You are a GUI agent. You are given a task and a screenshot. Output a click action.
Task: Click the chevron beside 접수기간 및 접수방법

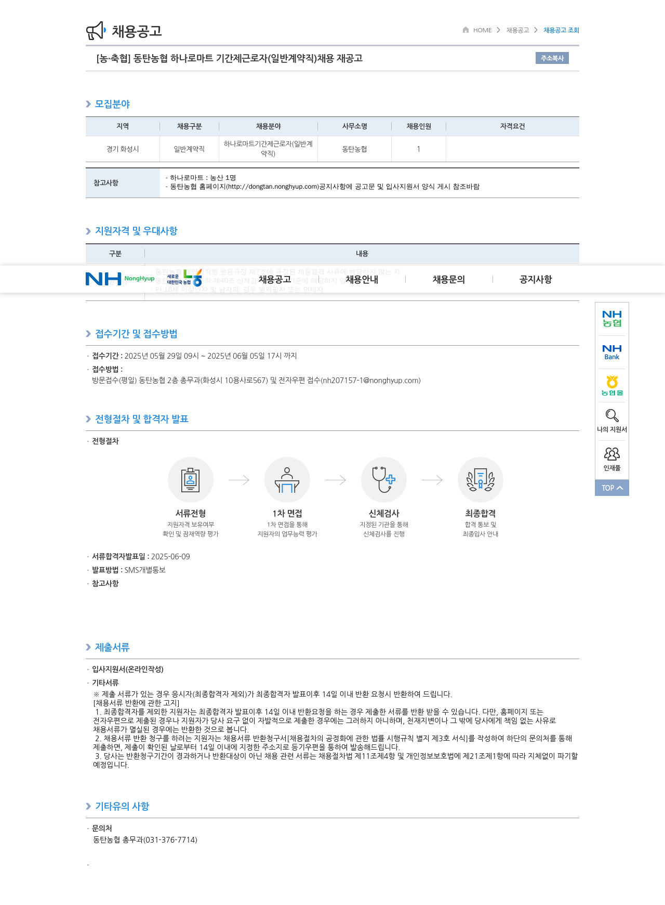pos(88,334)
